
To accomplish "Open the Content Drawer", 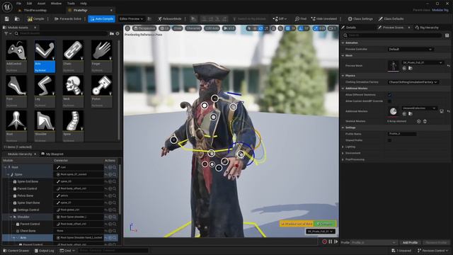I will click(16, 251).
